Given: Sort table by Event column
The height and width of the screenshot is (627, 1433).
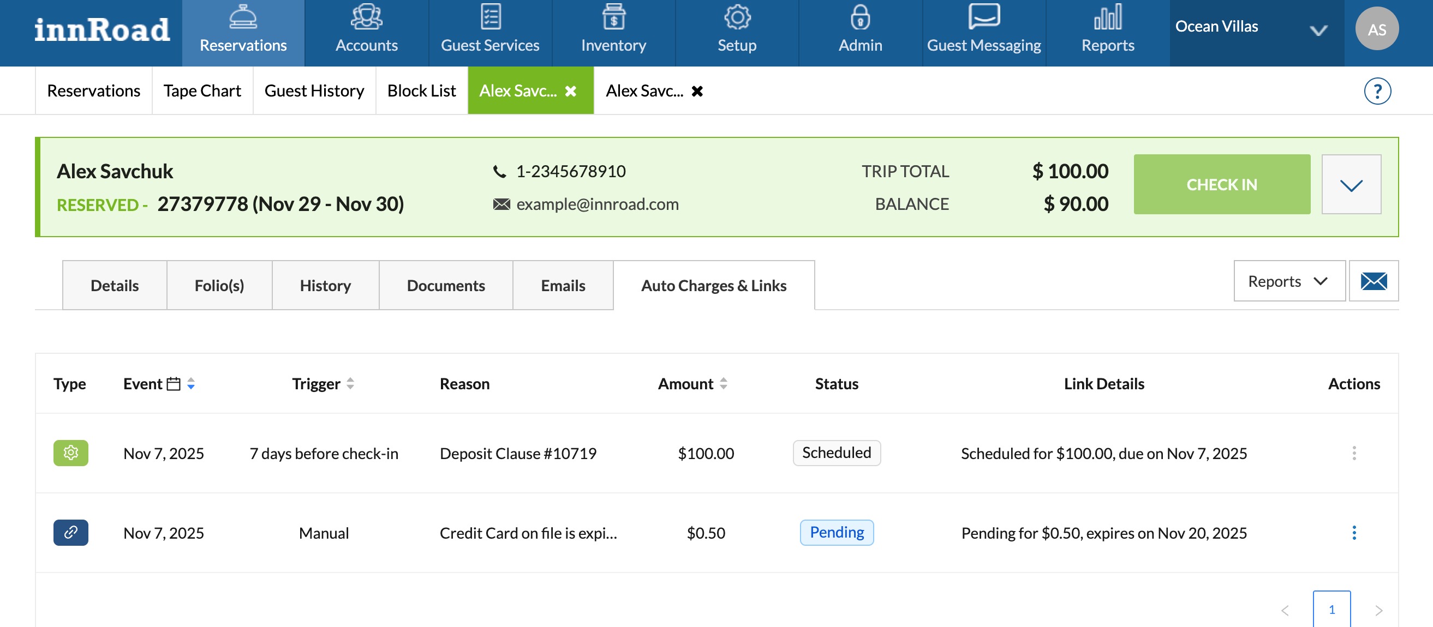Looking at the screenshot, I should click(x=191, y=383).
